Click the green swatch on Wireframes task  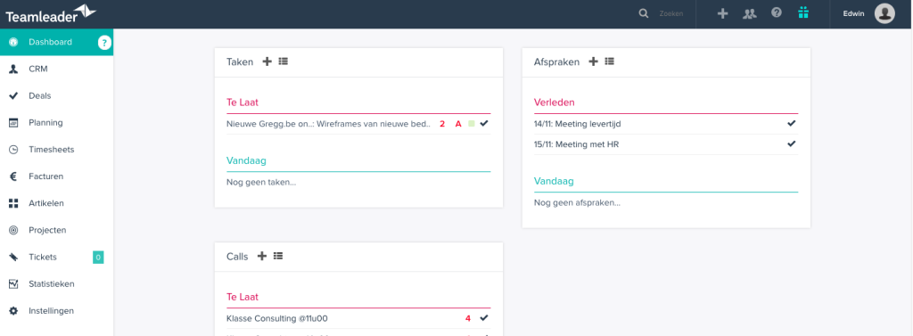pos(471,124)
